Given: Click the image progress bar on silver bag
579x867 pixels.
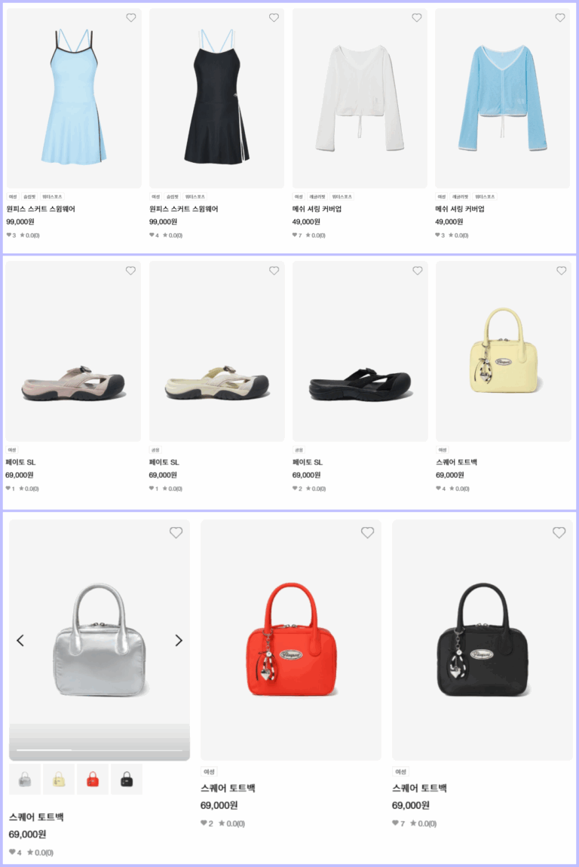Looking at the screenshot, I should pyautogui.click(x=100, y=750).
